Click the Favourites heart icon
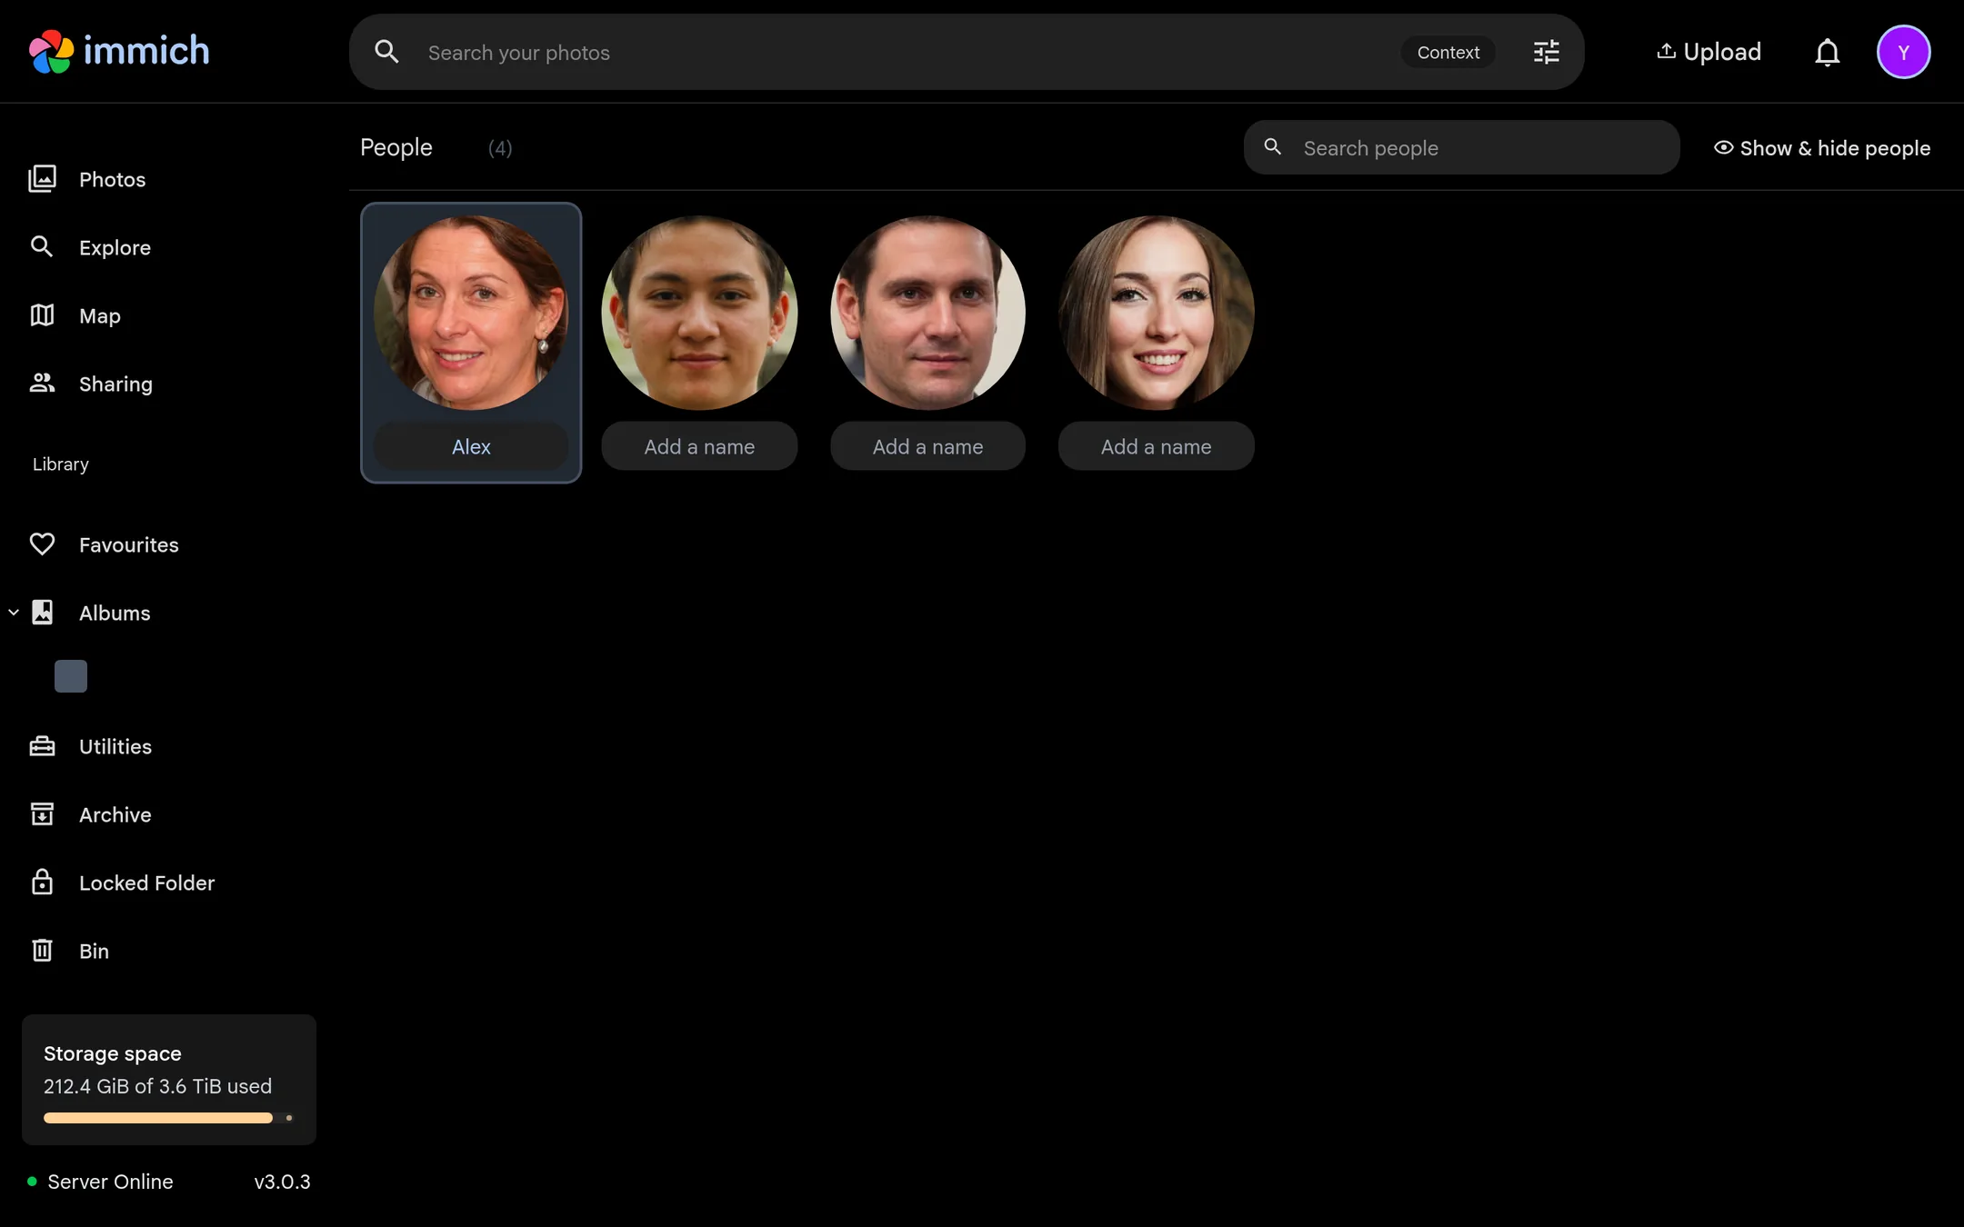This screenshot has width=1964, height=1227. (x=42, y=544)
